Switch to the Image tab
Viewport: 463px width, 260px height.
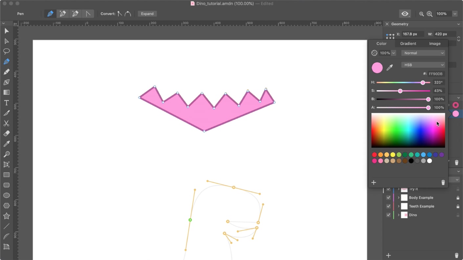coord(435,43)
